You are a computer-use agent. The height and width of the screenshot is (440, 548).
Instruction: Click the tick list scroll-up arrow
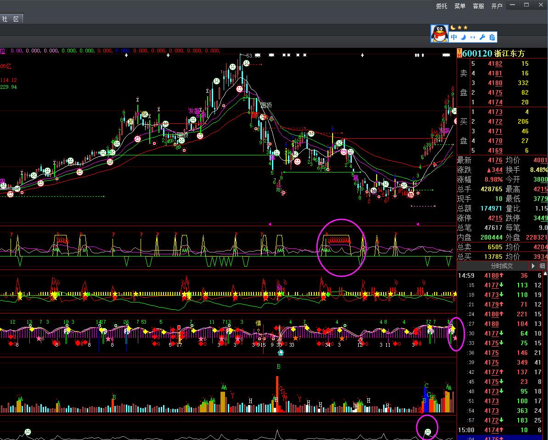point(546,274)
